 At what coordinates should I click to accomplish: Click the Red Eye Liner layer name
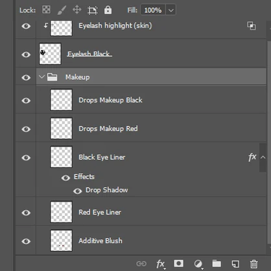coord(100,212)
